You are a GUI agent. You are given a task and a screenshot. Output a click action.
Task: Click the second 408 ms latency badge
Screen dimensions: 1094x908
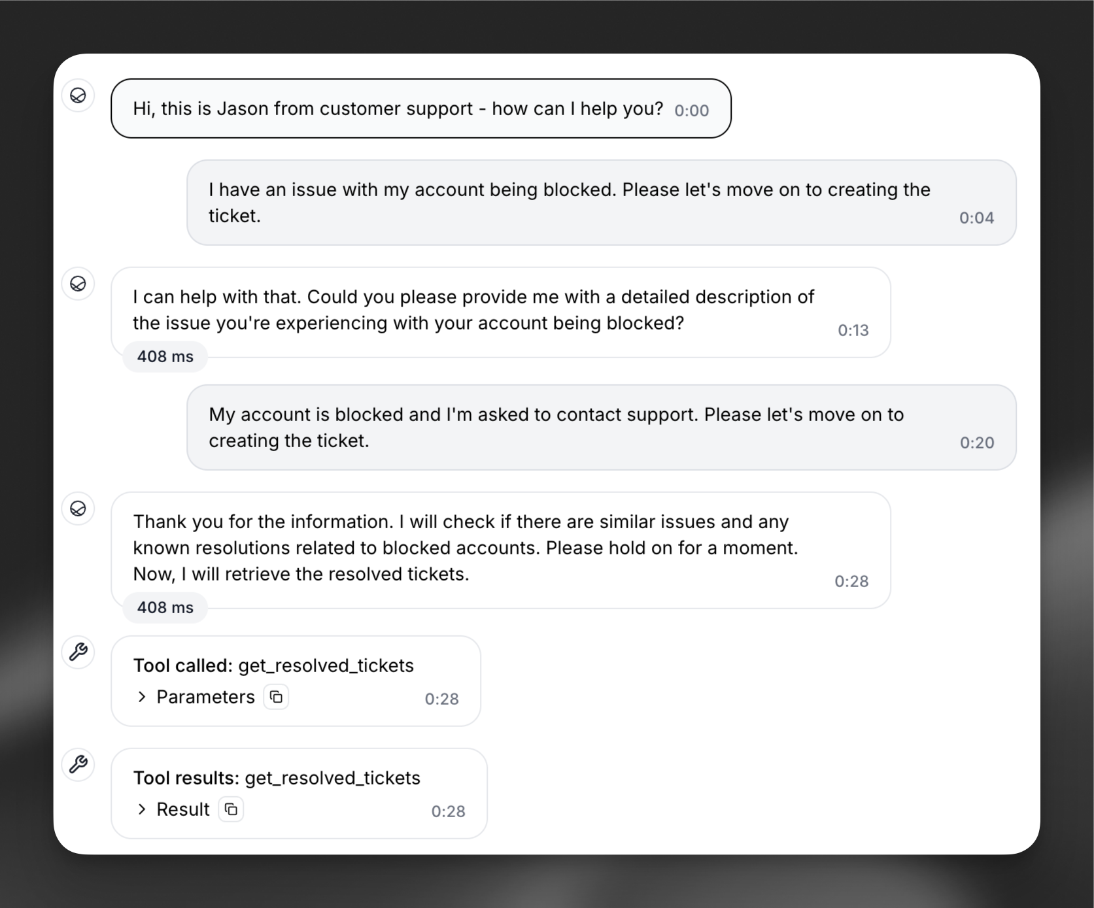point(165,607)
